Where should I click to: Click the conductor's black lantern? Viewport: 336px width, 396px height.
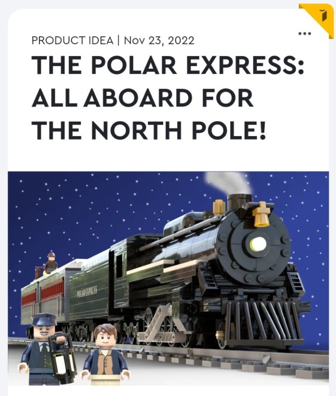point(62,355)
